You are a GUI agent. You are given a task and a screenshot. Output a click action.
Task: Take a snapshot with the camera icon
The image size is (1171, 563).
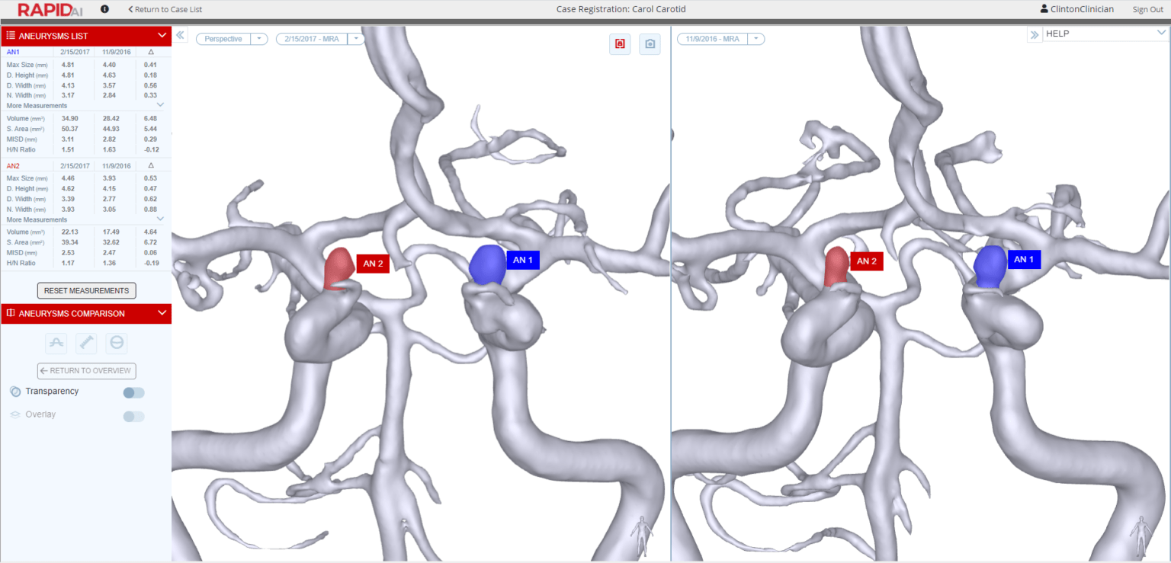(650, 44)
